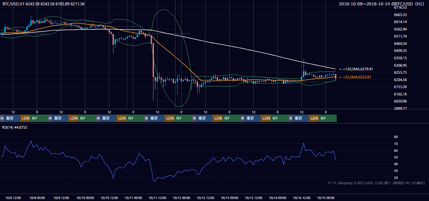Click price axis value 6460.54

[400, 44]
